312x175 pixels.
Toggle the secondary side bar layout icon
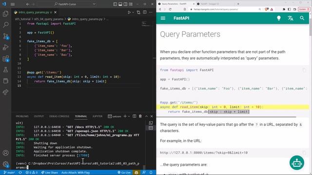(125, 4)
